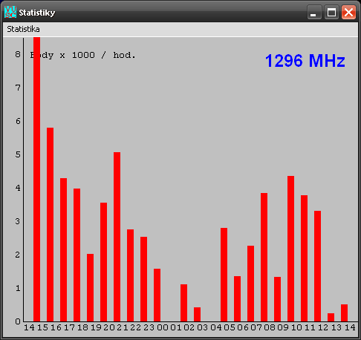This screenshot has width=361, height=340.
Task: Select the bar between hours 07 and 08
Action: coord(264,258)
